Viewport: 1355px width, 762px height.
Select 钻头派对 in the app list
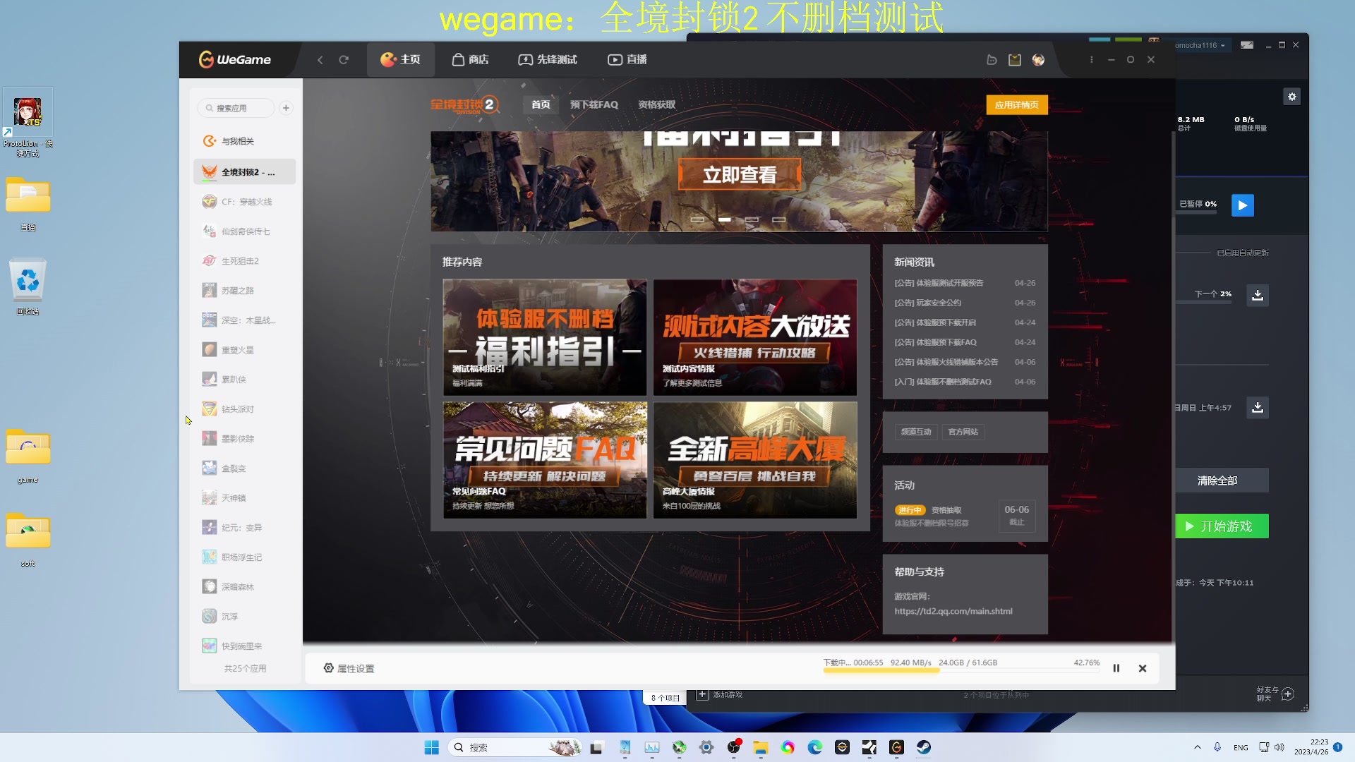click(244, 409)
